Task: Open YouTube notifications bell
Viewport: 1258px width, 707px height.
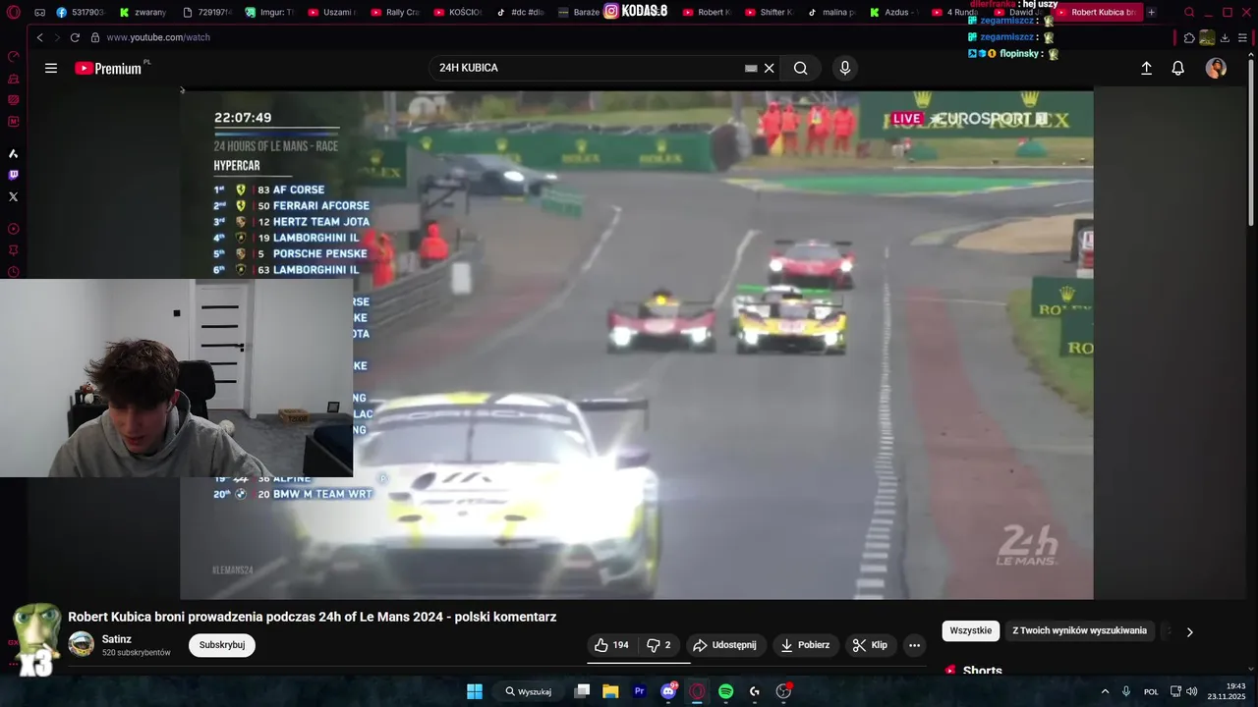Action: tap(1177, 68)
